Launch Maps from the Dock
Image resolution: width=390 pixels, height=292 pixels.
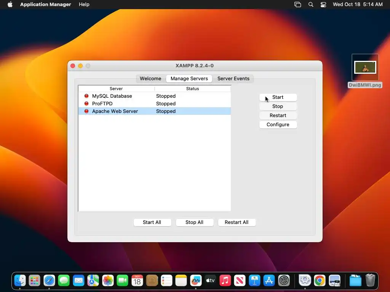point(93,281)
